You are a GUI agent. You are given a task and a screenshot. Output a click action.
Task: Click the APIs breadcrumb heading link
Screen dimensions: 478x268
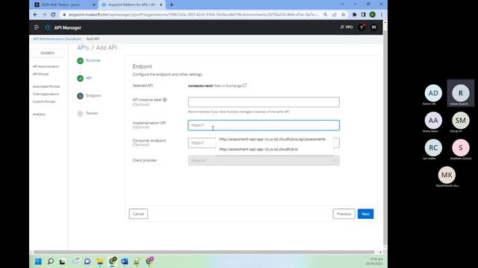(83, 48)
